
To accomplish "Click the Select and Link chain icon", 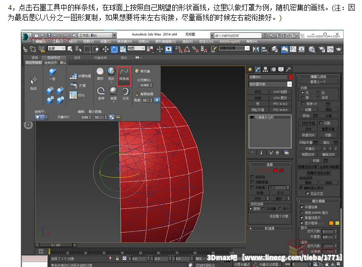I will tap(25, 49).
